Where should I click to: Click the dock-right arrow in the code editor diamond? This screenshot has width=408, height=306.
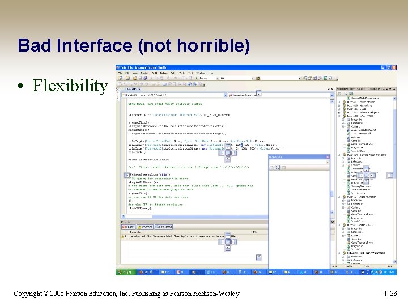(234, 153)
